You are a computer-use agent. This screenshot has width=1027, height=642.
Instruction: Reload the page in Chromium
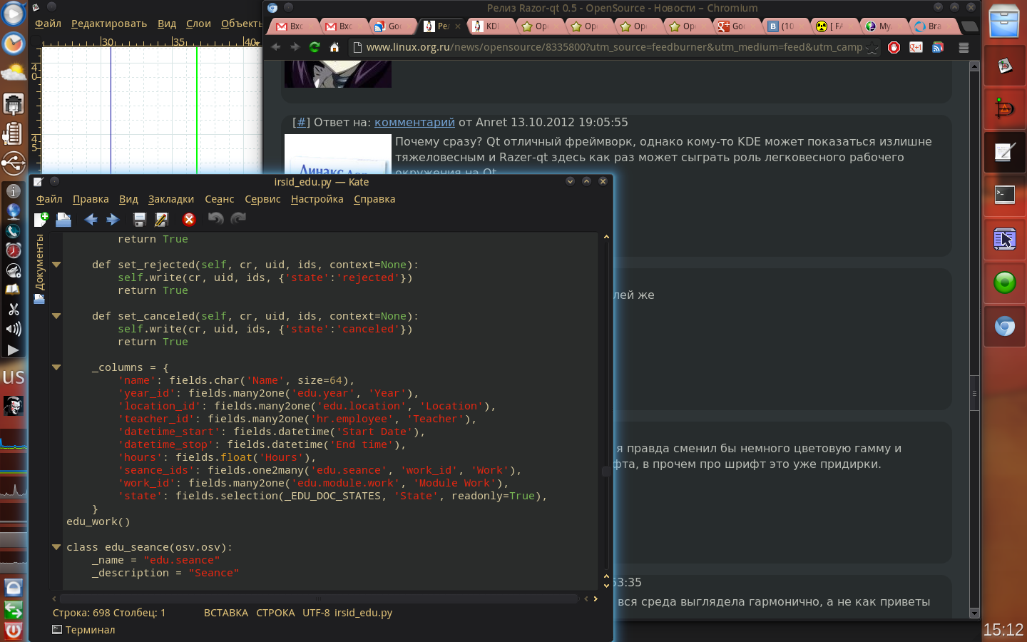[x=315, y=47]
